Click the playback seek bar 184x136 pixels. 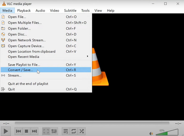[92, 123]
